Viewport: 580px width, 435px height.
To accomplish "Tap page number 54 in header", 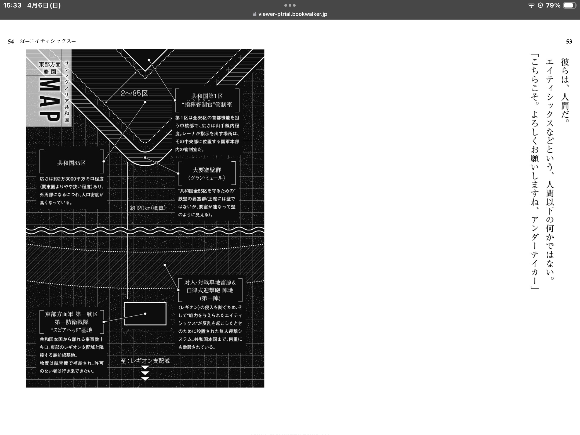I will (11, 41).
